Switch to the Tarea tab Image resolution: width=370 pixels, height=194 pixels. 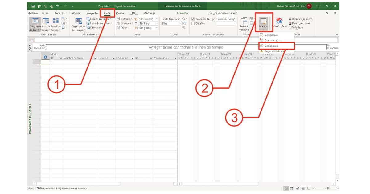click(x=45, y=13)
